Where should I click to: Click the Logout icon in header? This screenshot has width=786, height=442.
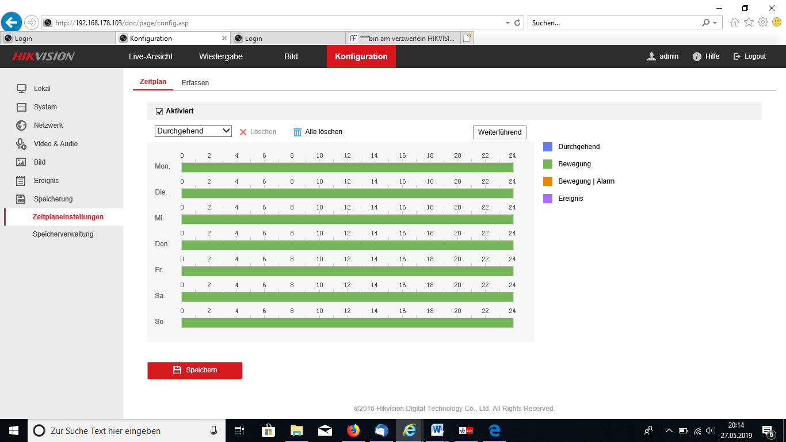tap(737, 56)
